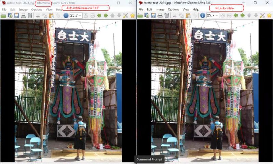The image size is (273, 164).
Task: Delete file trash icon in right window
Action: point(167,16)
